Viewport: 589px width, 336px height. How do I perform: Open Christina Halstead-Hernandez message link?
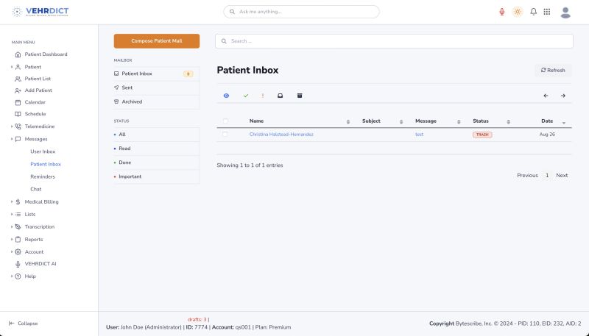click(281, 135)
